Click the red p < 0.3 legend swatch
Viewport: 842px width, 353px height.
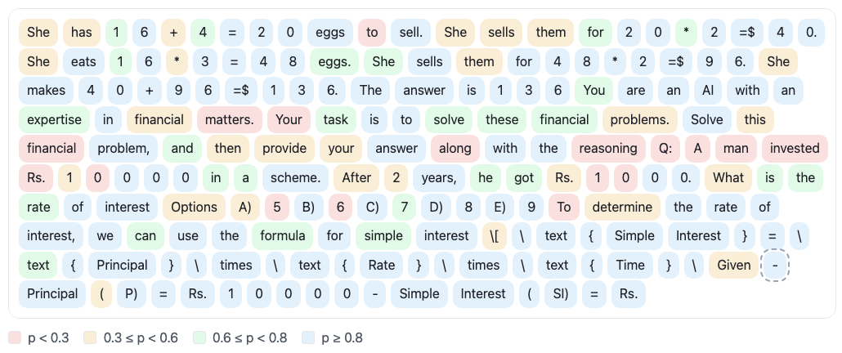(x=15, y=338)
